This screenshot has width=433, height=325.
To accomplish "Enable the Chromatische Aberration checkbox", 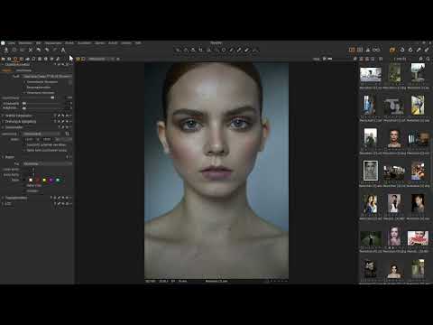I will 24,81.
